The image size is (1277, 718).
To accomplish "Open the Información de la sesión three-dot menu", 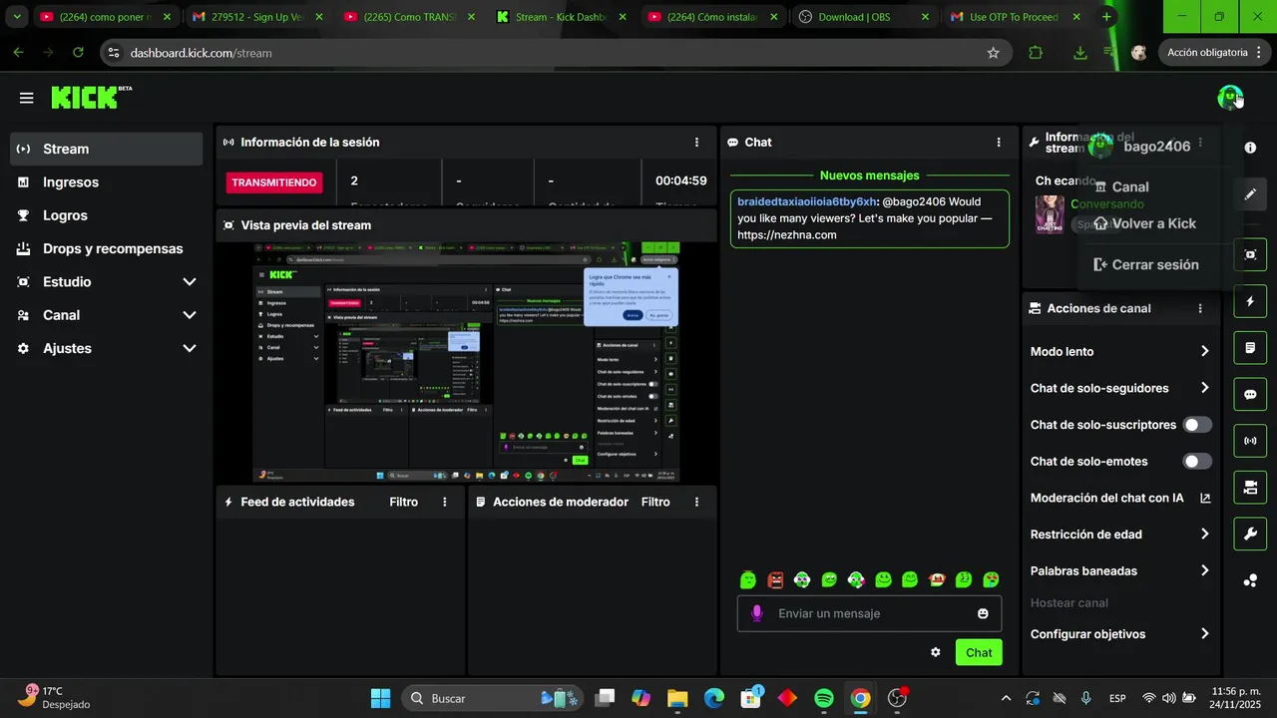I will click(x=696, y=143).
